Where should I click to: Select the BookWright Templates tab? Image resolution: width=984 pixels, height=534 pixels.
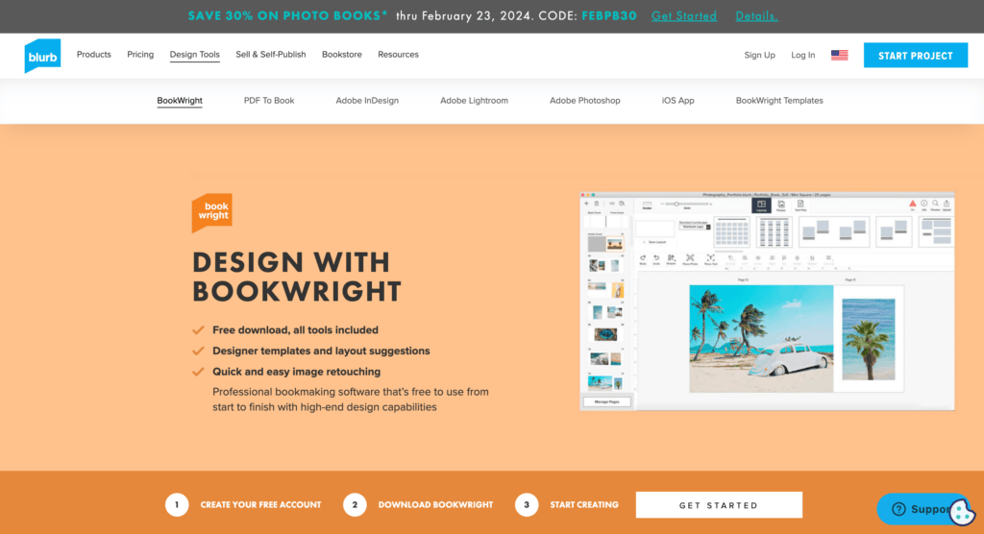coord(779,101)
